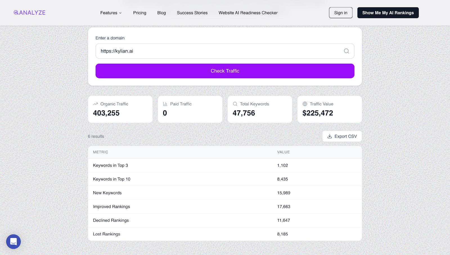Image resolution: width=450 pixels, height=255 pixels.
Task: Select the Organic Traffic trending arrow icon
Action: coord(96,104)
